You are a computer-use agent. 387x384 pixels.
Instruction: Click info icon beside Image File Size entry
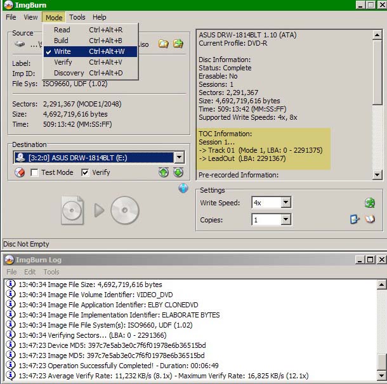[10, 284]
